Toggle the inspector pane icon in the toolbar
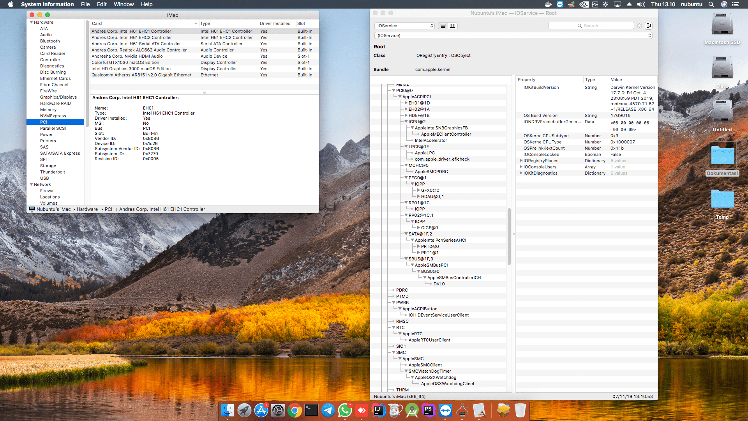 (x=649, y=26)
